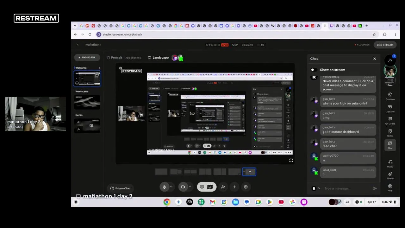This screenshot has height=228, width=405.
Task: Click the plus add source button
Action: click(x=234, y=187)
